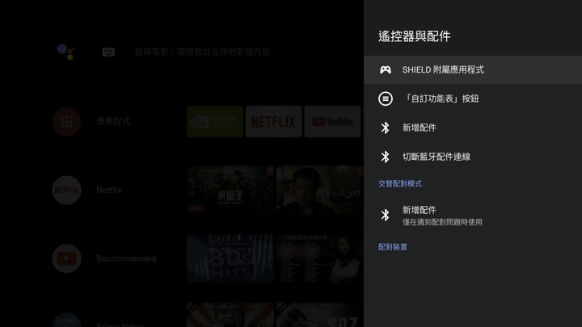
Task: Open the Money Heist Netflix thumbnail
Action: [230, 190]
